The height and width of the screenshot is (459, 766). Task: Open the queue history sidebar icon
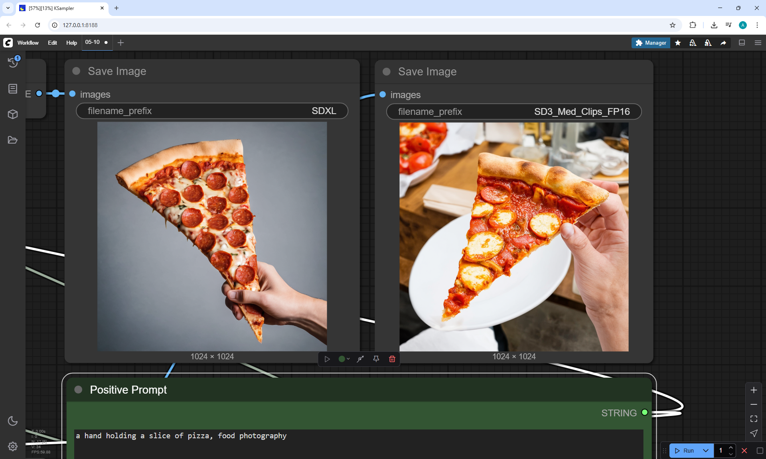pos(13,62)
